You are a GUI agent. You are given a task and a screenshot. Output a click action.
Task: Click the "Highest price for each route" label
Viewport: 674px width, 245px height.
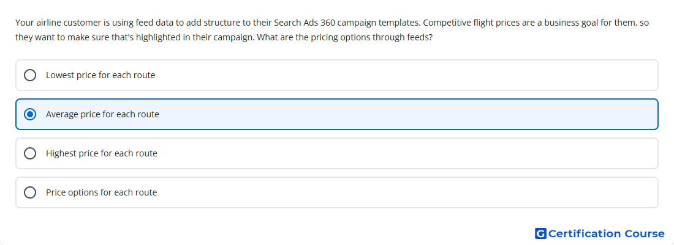(x=102, y=153)
